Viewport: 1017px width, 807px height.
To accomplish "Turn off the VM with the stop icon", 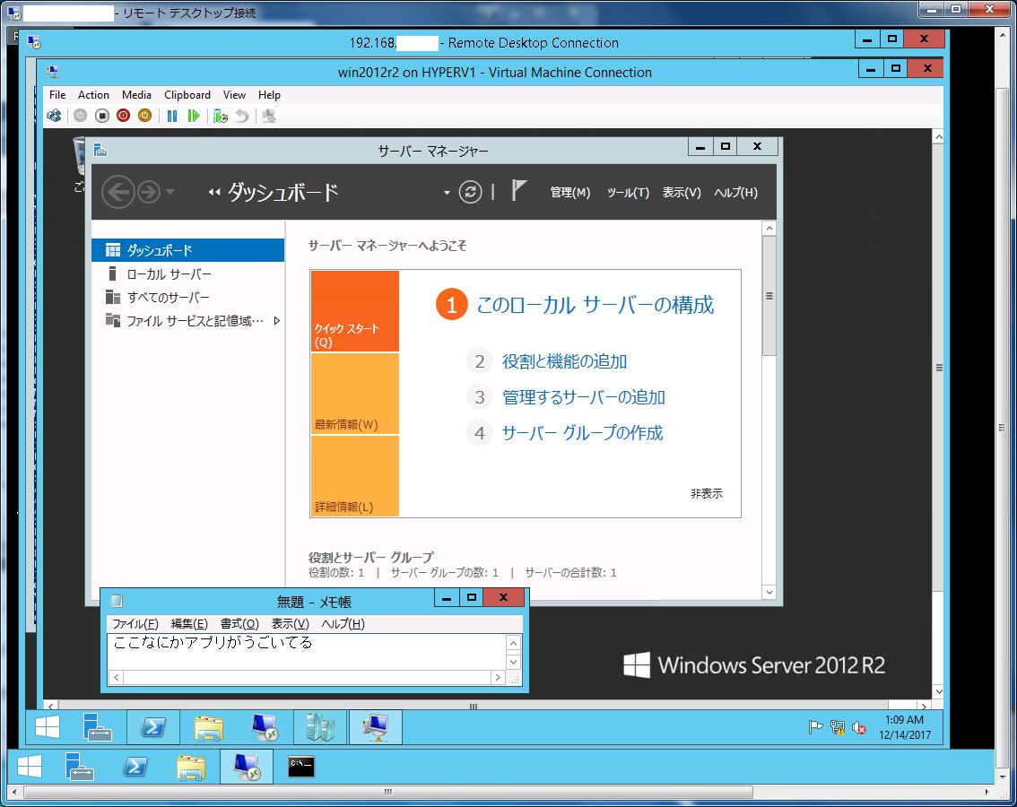I will tap(102, 116).
